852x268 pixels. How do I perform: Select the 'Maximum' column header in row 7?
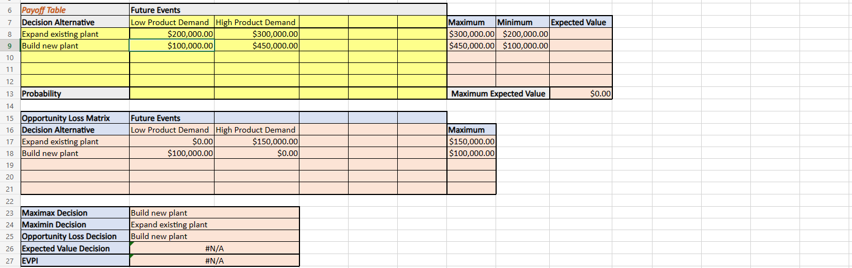472,22
